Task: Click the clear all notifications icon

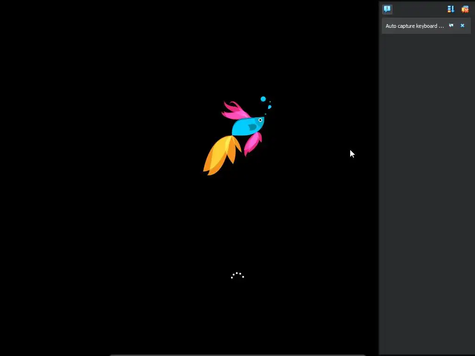Action: [465, 9]
